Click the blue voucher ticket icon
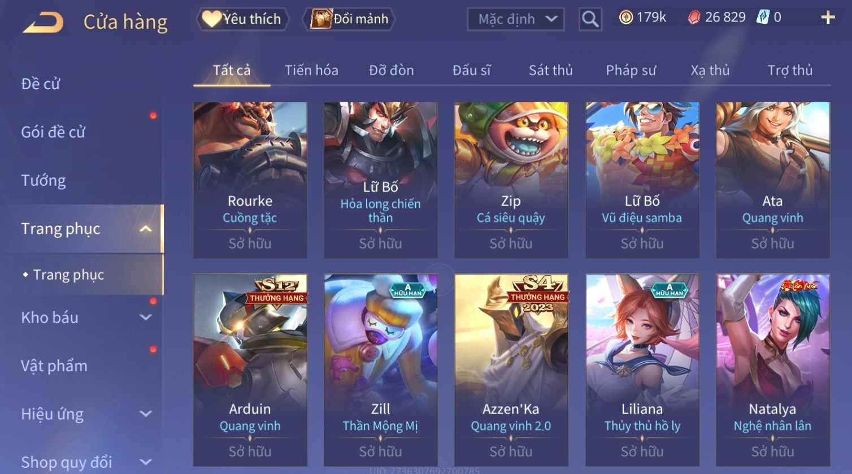The height and width of the screenshot is (474, 852). tap(763, 18)
